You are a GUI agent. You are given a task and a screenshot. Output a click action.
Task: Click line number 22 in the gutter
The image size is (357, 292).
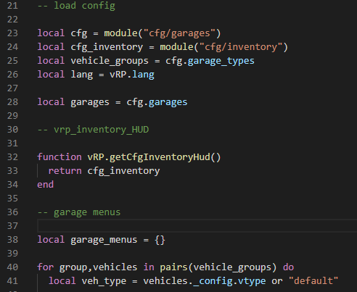pyautogui.click(x=12, y=20)
